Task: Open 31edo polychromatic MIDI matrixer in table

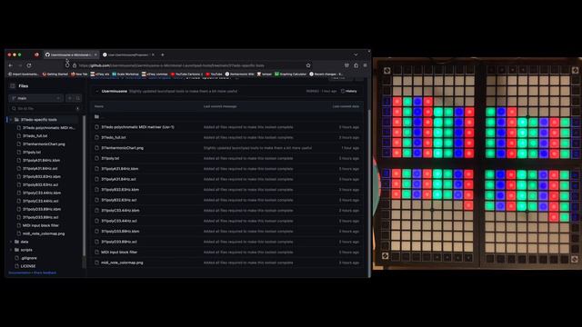Action: click(137, 127)
